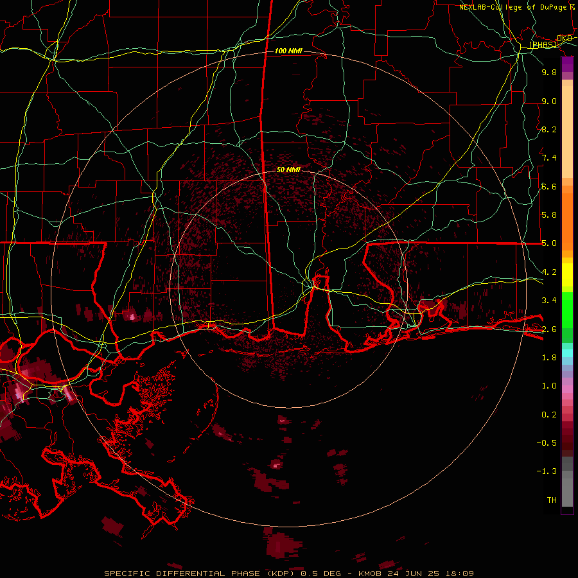The width and height of the screenshot is (578, 578).
Task: Click the 4.2 value on the scale
Action: pos(549,272)
